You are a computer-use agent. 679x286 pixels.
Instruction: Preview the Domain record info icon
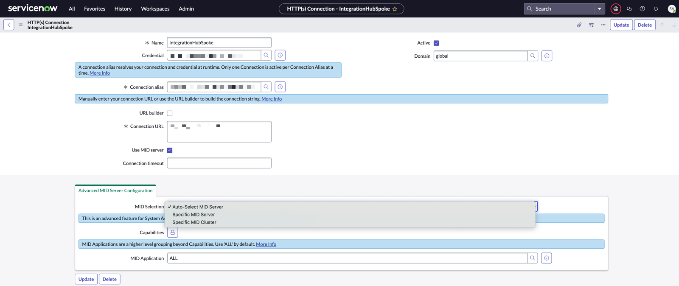coord(547,56)
